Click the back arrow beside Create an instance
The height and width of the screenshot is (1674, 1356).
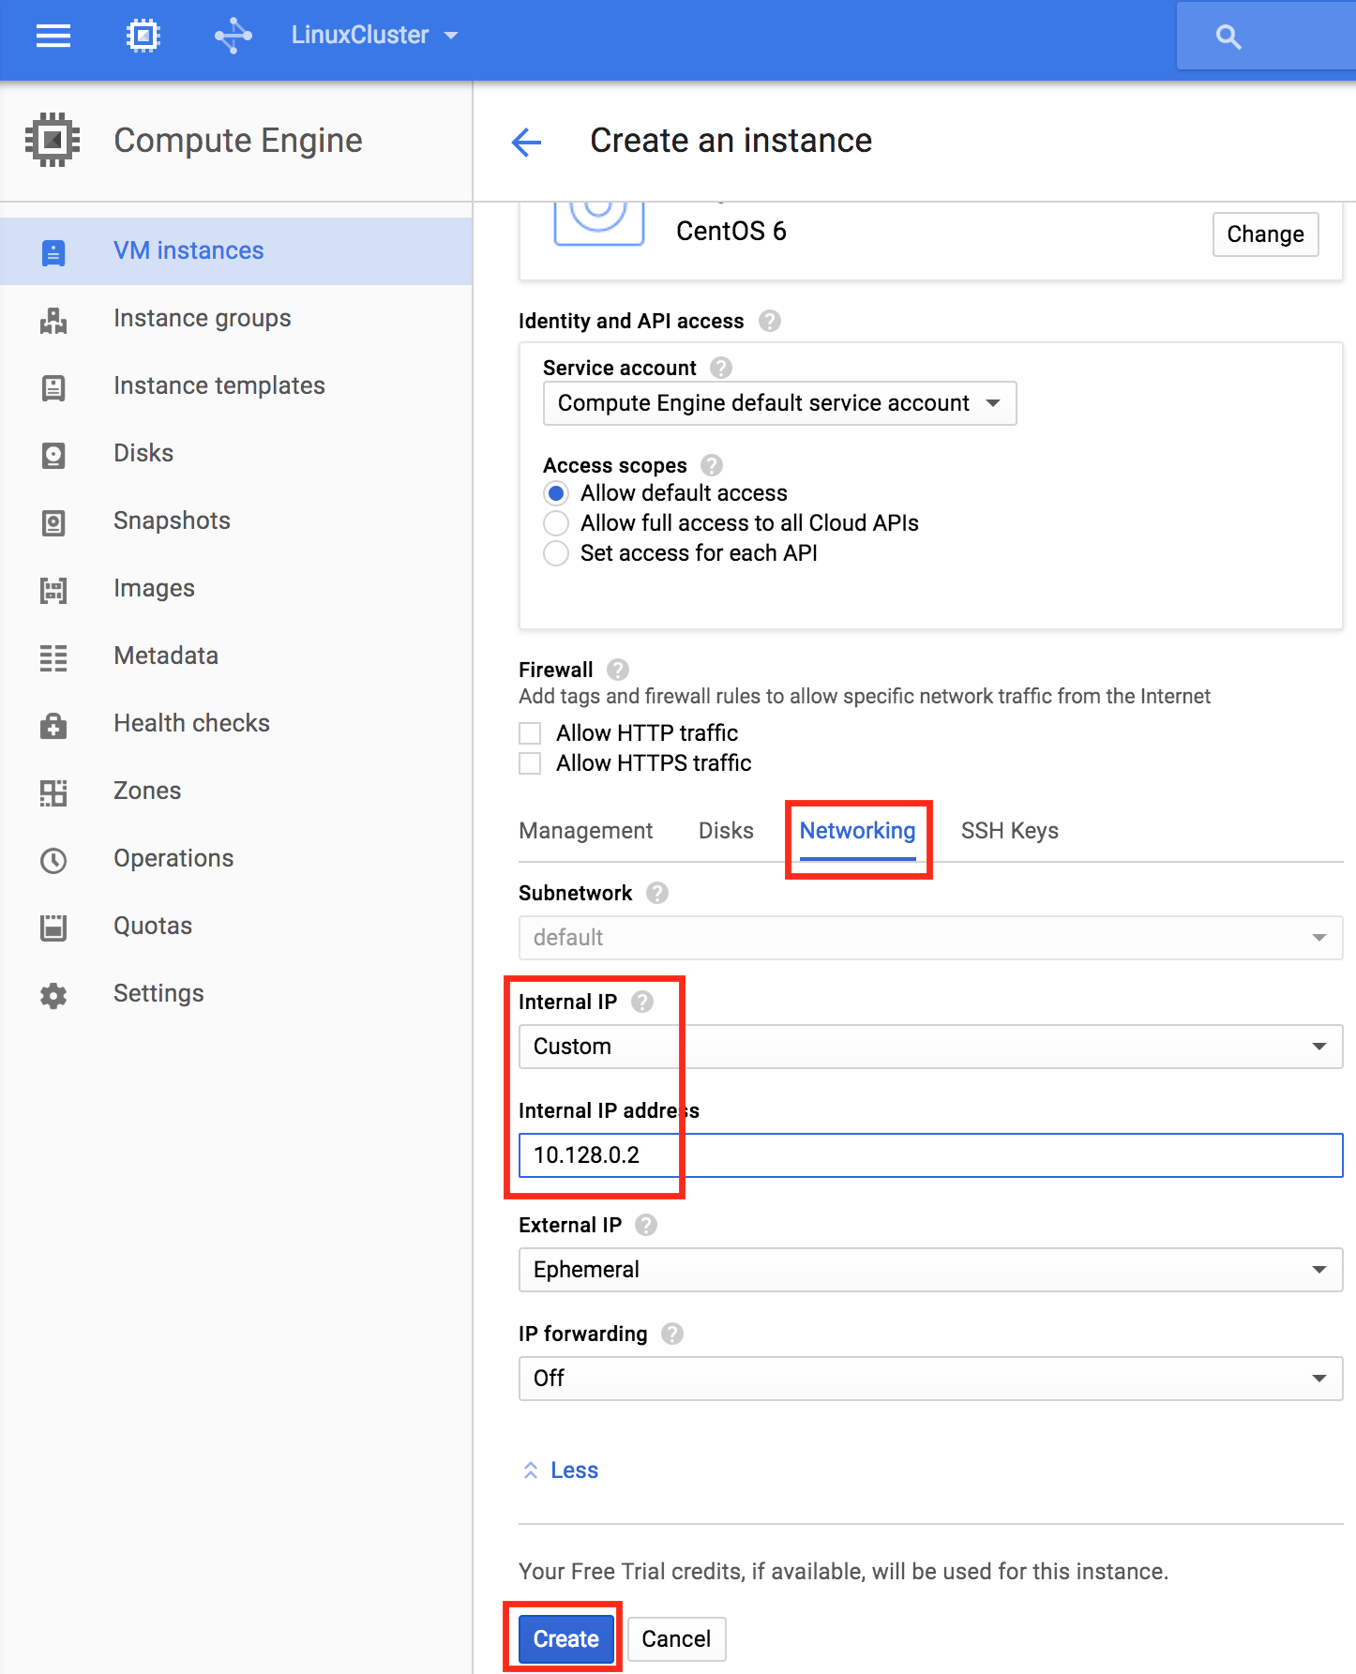526,142
